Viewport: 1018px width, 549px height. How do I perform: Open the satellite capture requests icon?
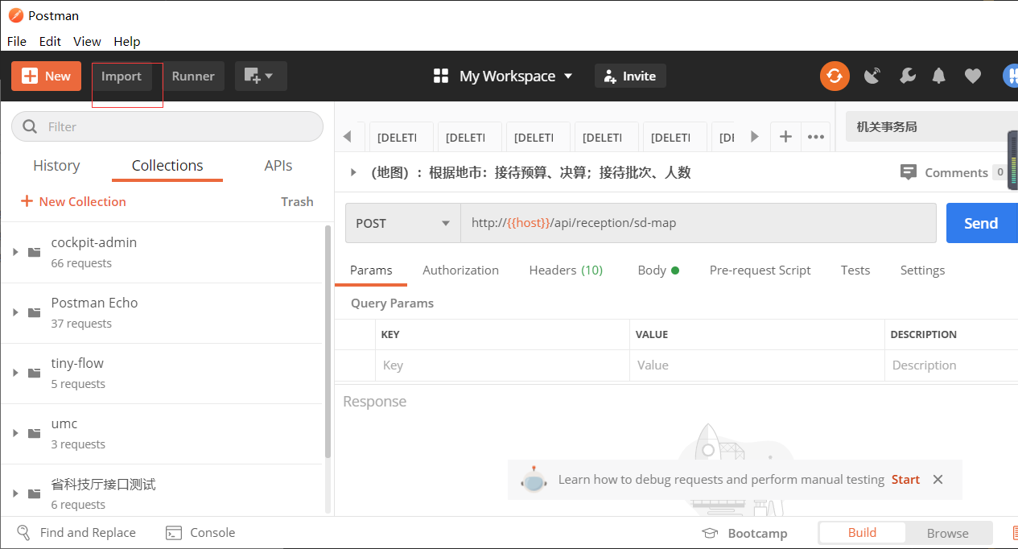[872, 76]
